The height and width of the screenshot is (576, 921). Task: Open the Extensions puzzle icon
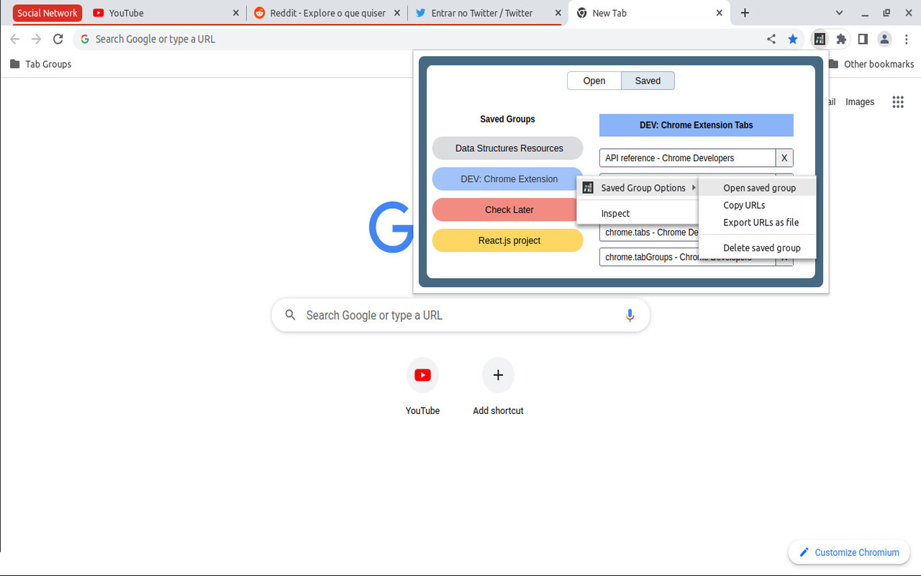tap(841, 39)
